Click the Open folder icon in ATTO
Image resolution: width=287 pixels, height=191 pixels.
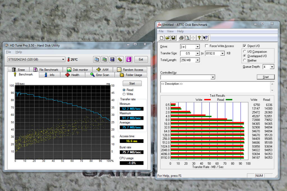(168, 38)
